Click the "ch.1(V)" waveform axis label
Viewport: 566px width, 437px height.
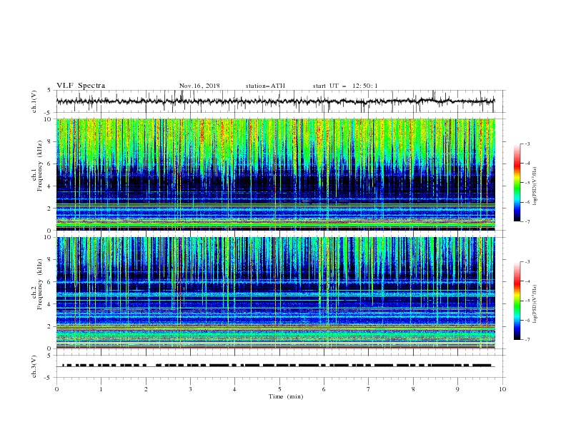tap(34, 101)
